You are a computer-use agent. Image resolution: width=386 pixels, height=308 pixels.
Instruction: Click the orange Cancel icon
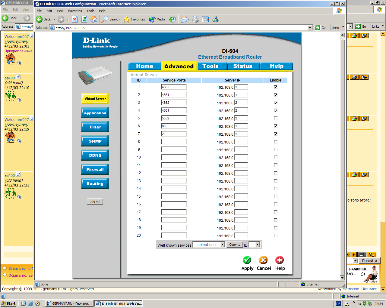[x=263, y=260]
